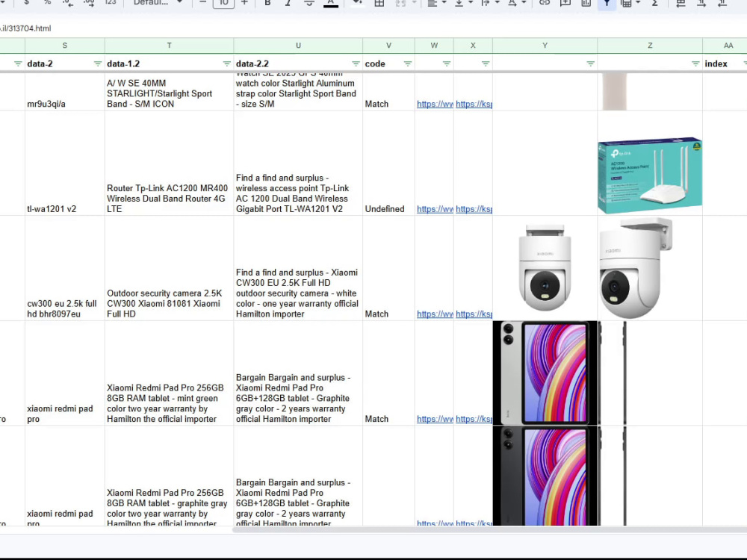
Task: Open the functions sigma menu
Action: tap(654, 3)
